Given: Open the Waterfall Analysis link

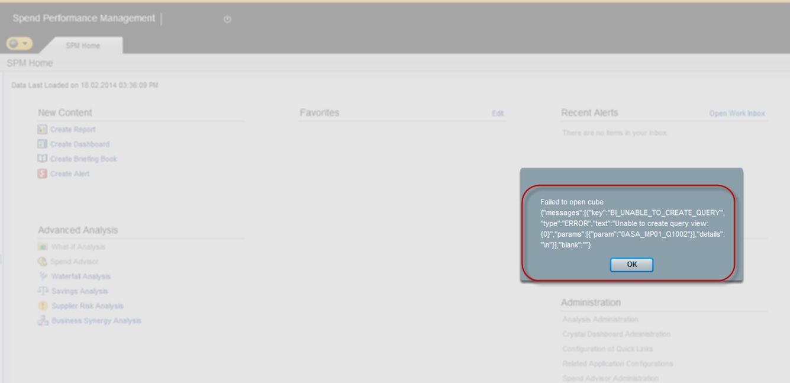Looking at the screenshot, I should [x=81, y=276].
